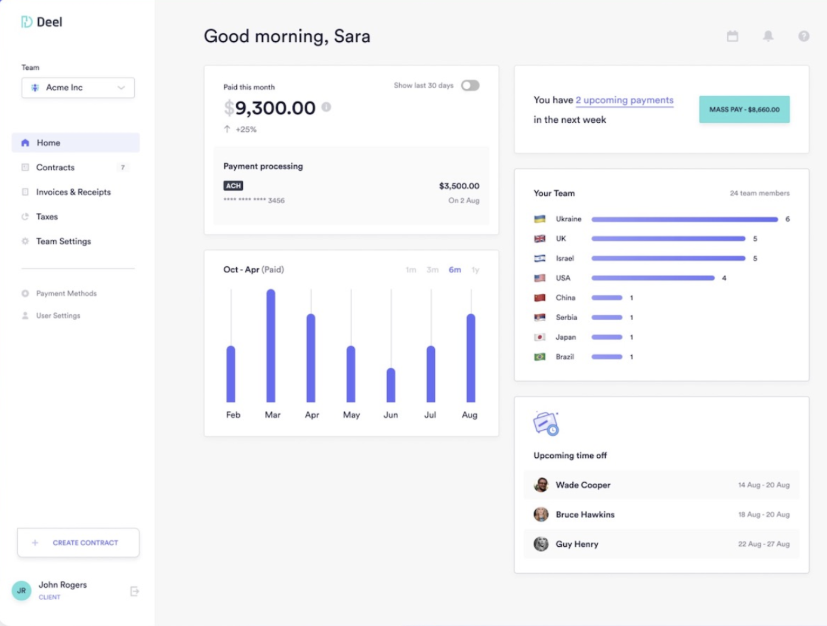The height and width of the screenshot is (626, 827).
Task: Expand the Acme Inc team dropdown
Action: [78, 88]
